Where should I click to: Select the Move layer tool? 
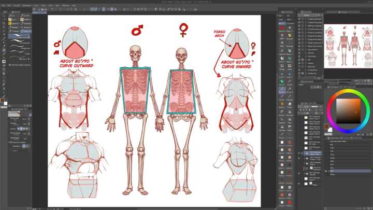point(4,27)
